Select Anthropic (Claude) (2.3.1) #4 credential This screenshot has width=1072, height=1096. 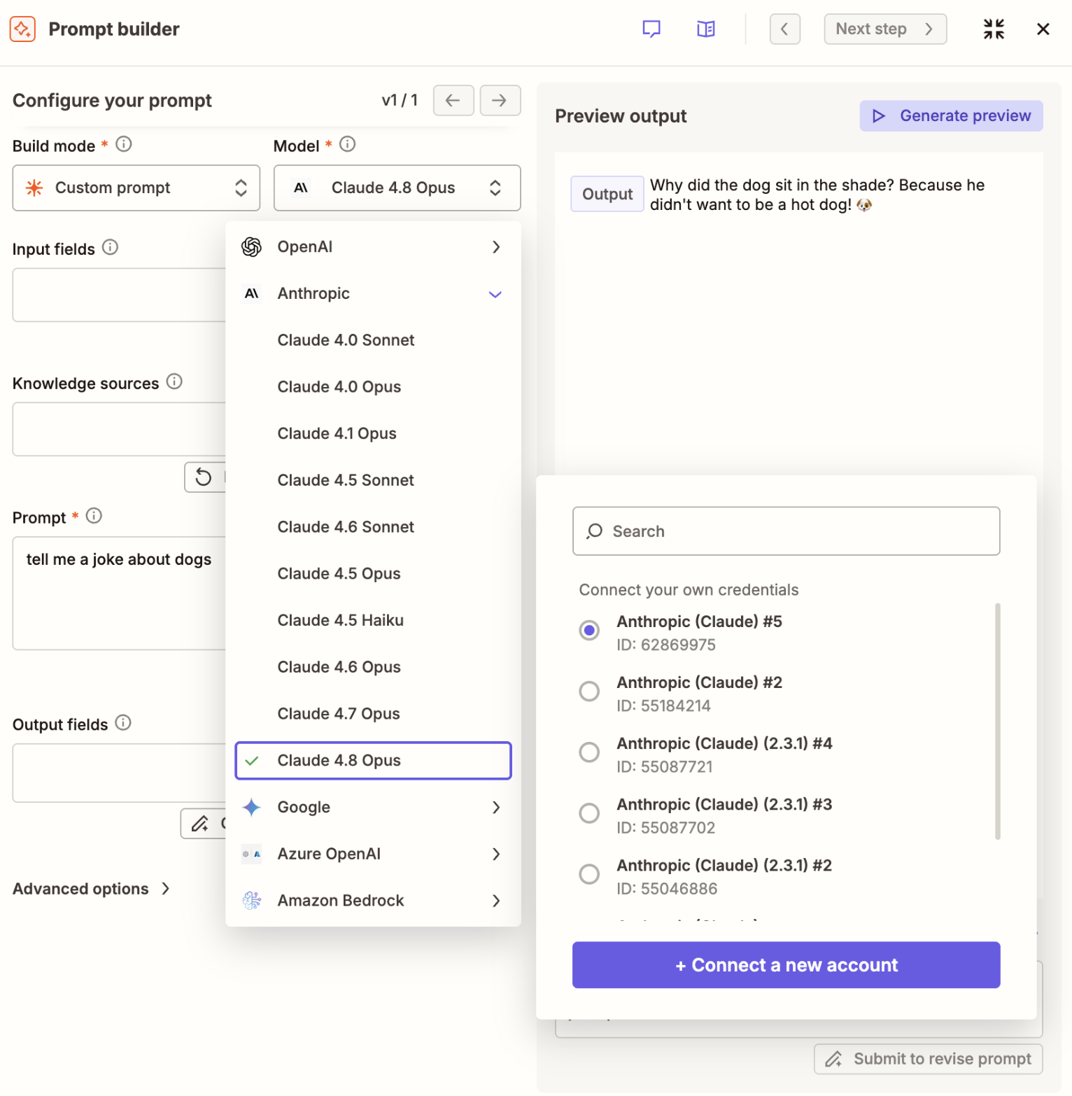point(589,752)
